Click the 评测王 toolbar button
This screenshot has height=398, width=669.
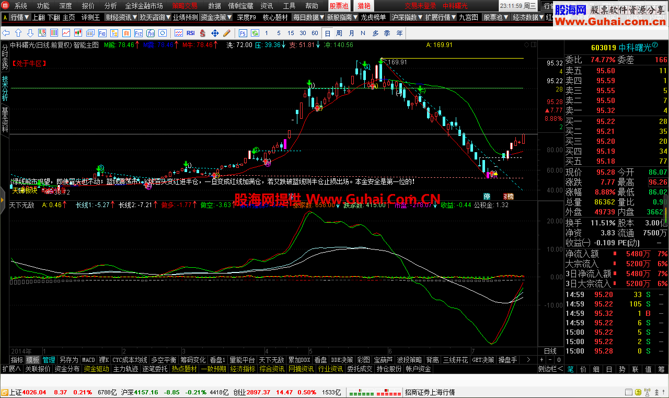(x=90, y=17)
